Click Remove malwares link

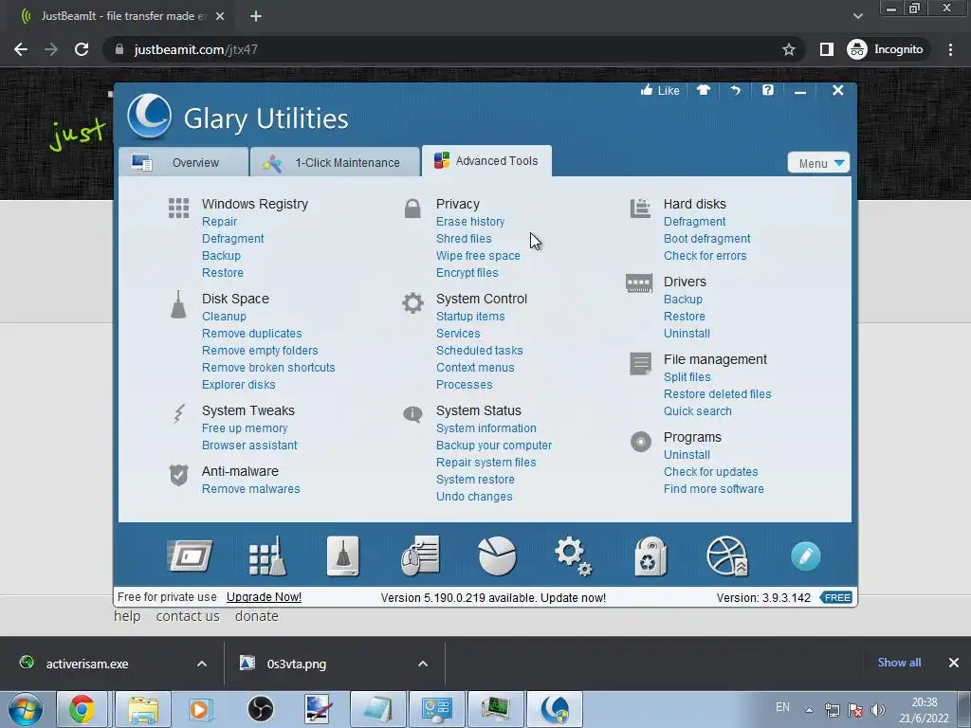[250, 489]
